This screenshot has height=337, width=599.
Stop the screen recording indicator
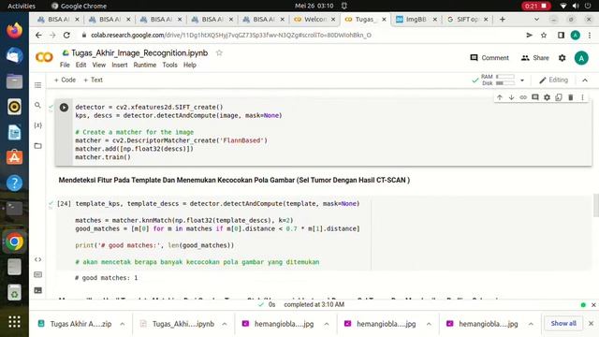(x=536, y=6)
